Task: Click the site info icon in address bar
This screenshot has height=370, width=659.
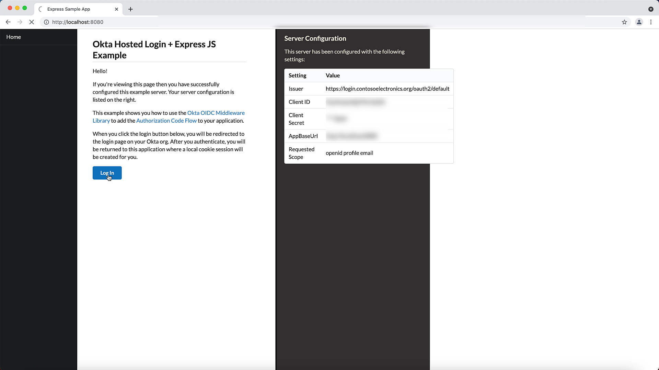Action: 46,22
